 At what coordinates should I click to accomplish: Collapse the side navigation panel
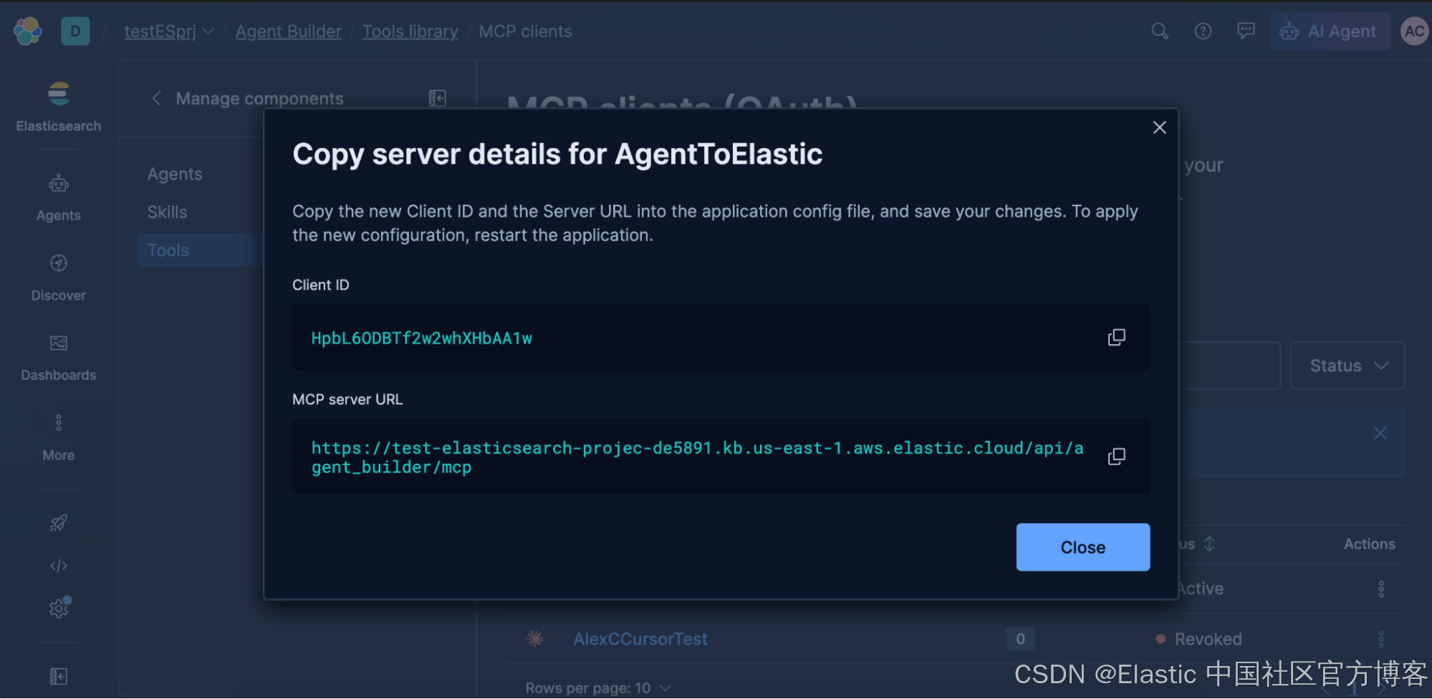coord(59,676)
